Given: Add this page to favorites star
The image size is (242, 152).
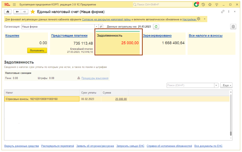Looking at the screenshot, I should (x=33, y=12).
